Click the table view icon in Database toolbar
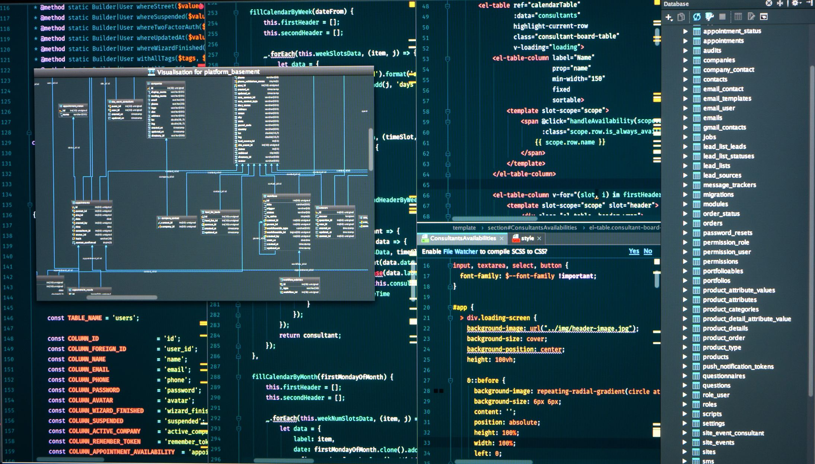Viewport: 815px width, 464px height. tap(739, 17)
